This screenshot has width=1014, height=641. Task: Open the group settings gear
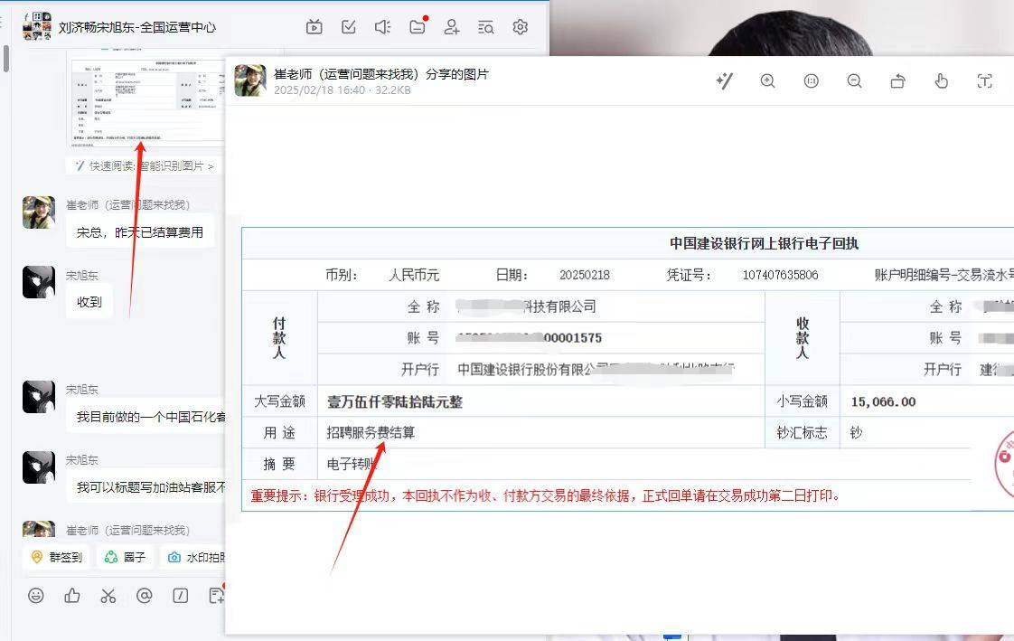click(x=521, y=27)
